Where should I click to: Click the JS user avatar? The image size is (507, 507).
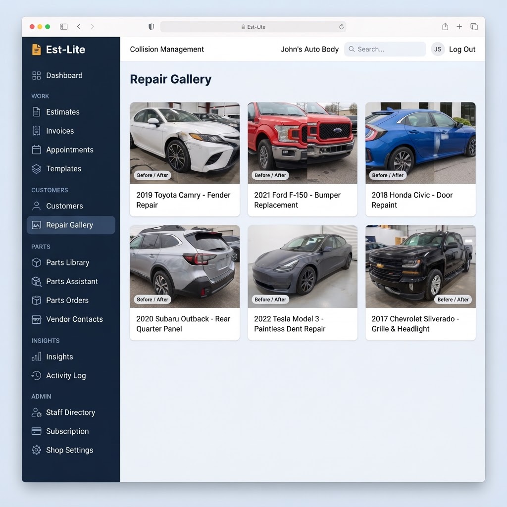[438, 49]
